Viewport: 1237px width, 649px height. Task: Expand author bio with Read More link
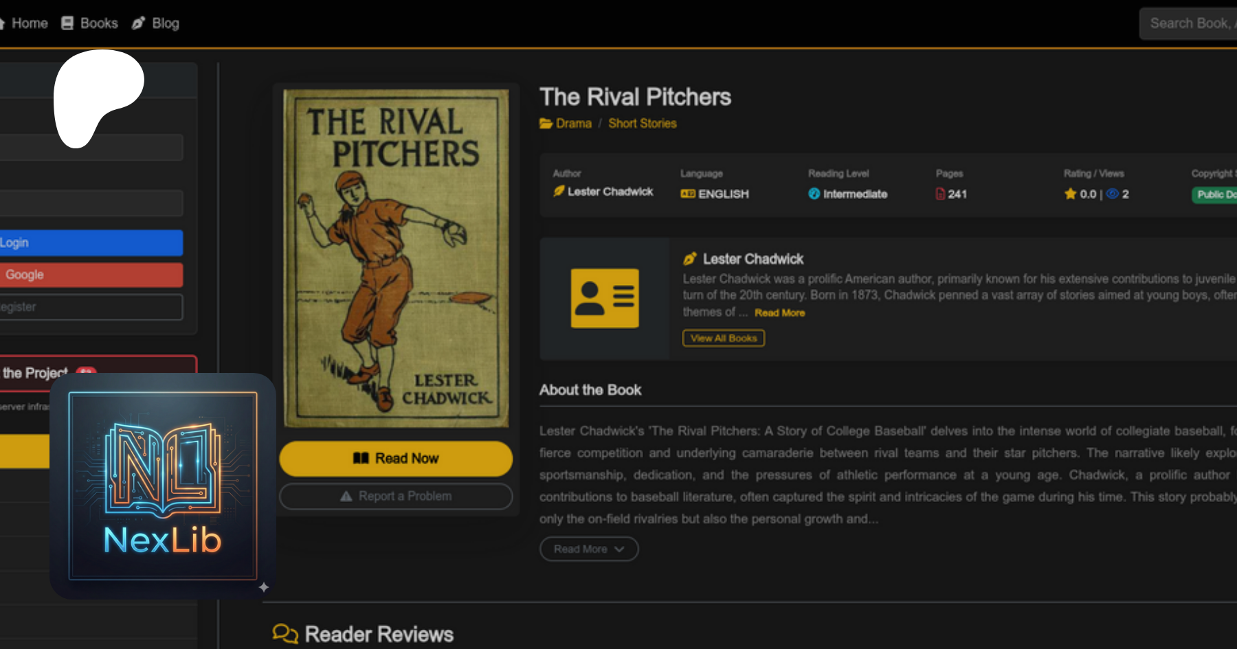779,312
